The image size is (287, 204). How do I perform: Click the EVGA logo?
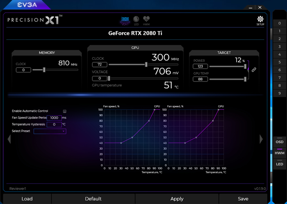point(27,5)
